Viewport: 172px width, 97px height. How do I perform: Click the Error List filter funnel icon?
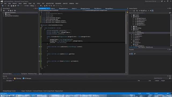click(x=4, y=78)
